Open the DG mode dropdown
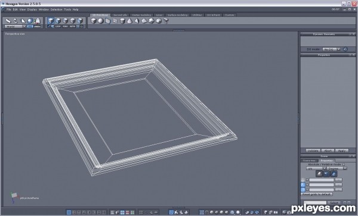Screen dimensions: 358x216 (331, 49)
